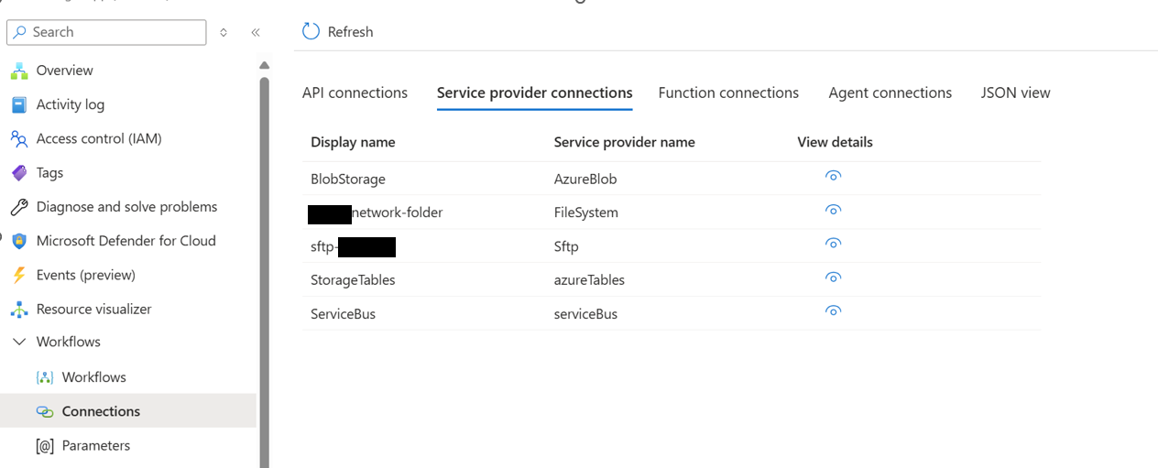The image size is (1158, 468).
Task: Collapse the sidebar with double chevron
Action: coord(256,32)
